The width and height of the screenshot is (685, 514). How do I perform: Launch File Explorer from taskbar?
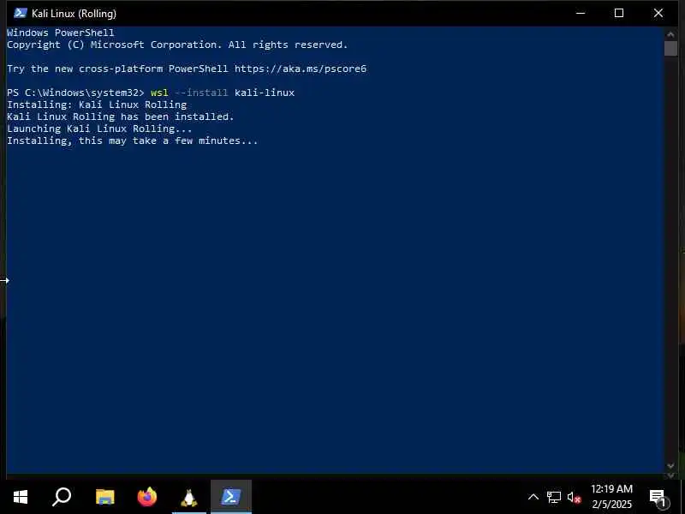(104, 497)
